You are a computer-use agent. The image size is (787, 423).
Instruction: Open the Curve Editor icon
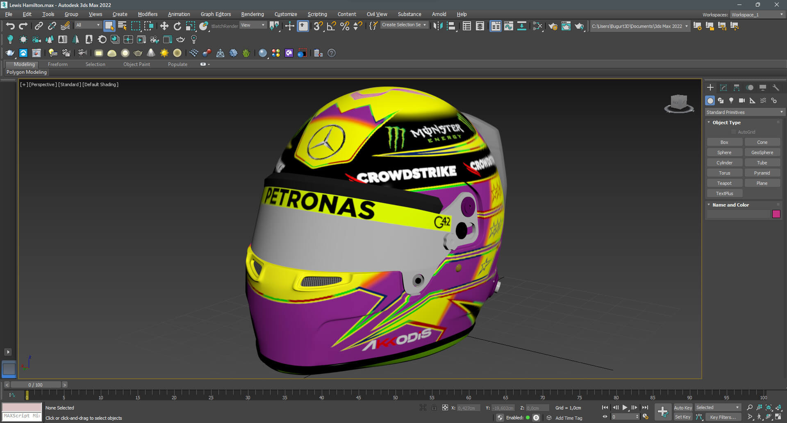point(509,26)
